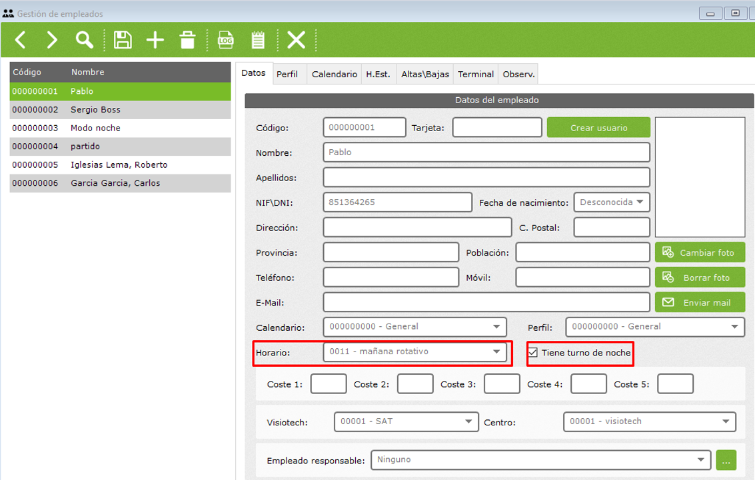
Task: Switch to the Perfil tab
Action: click(x=287, y=75)
